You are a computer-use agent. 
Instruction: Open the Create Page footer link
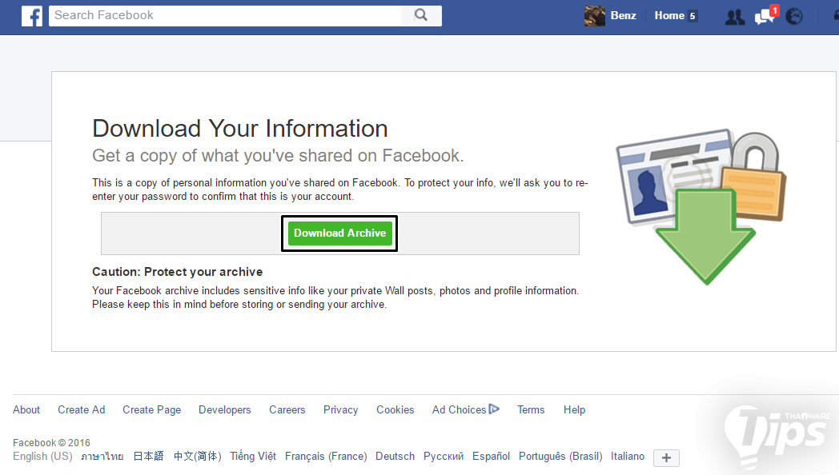point(152,409)
